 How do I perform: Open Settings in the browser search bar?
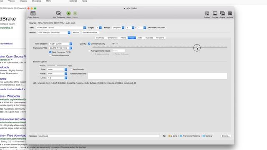pyautogui.click(x=73, y=1)
